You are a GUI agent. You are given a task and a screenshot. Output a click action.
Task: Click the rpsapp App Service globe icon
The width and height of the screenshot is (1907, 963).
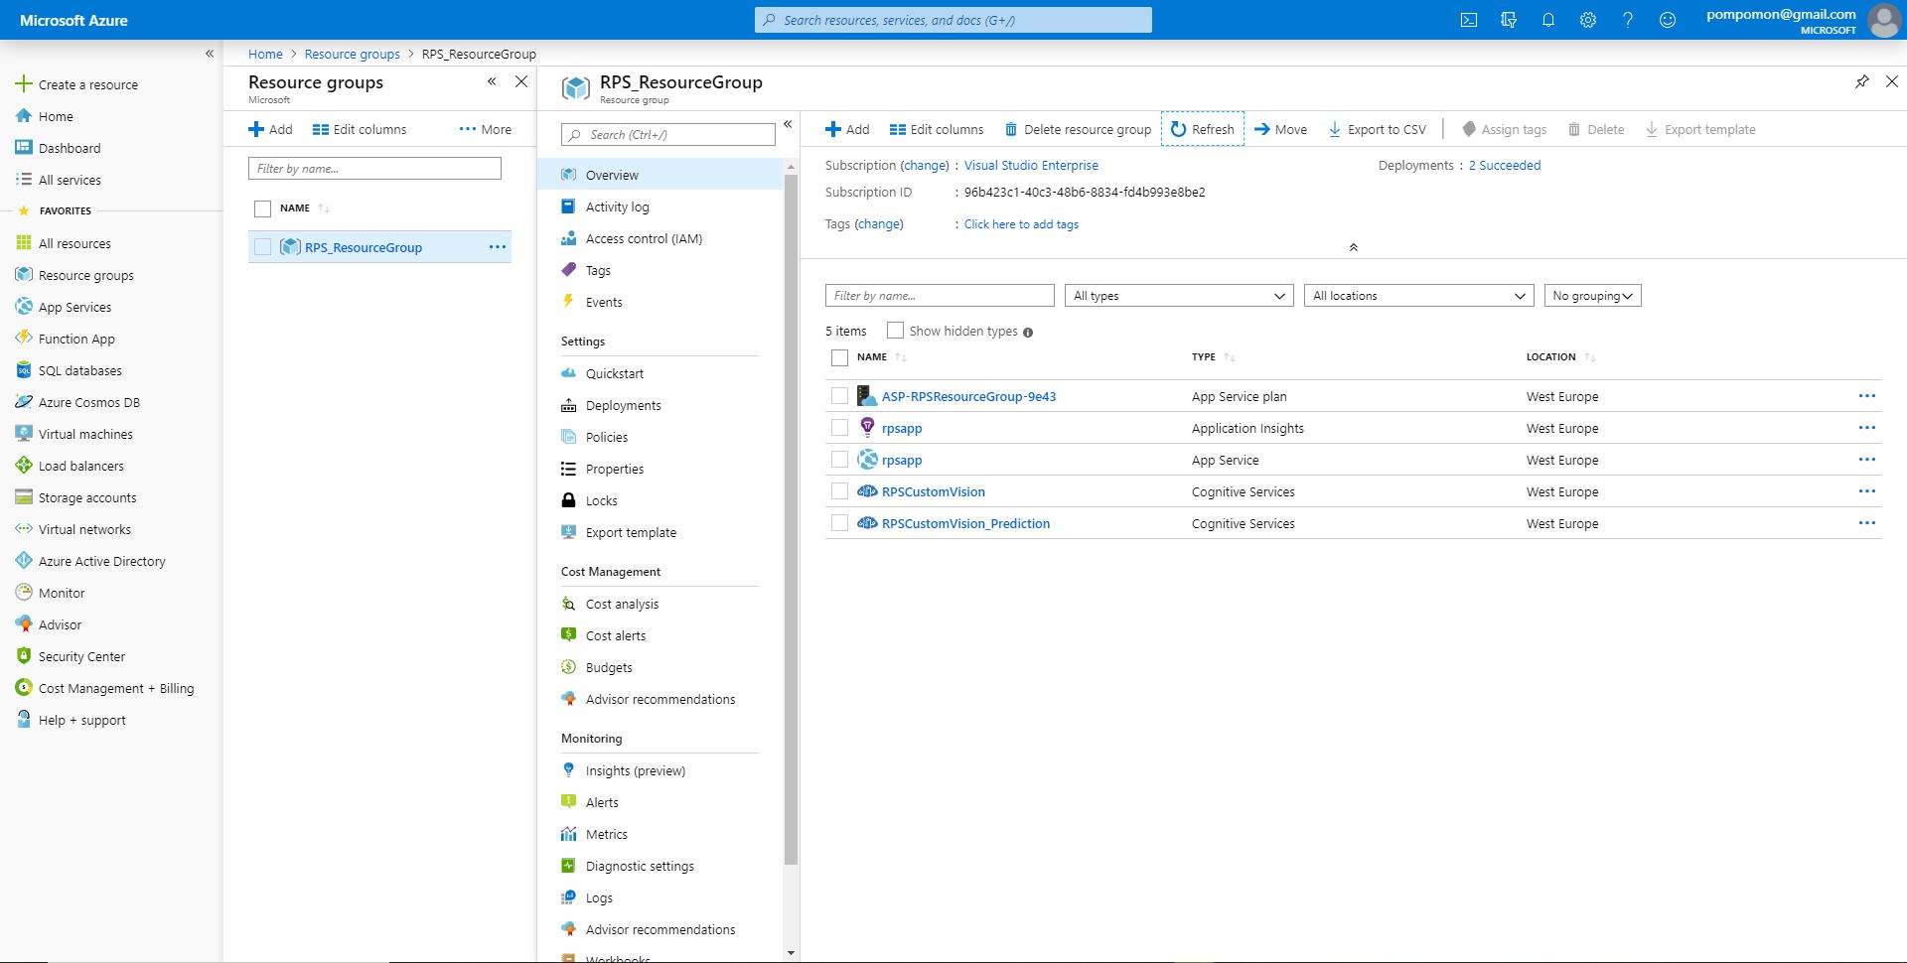(x=867, y=460)
